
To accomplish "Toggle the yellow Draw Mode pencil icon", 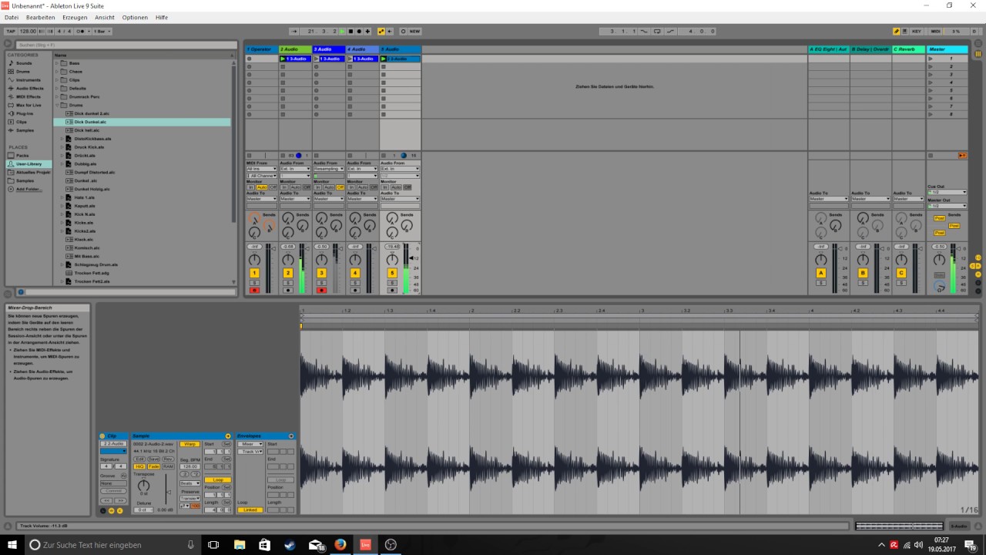I will click(x=896, y=32).
